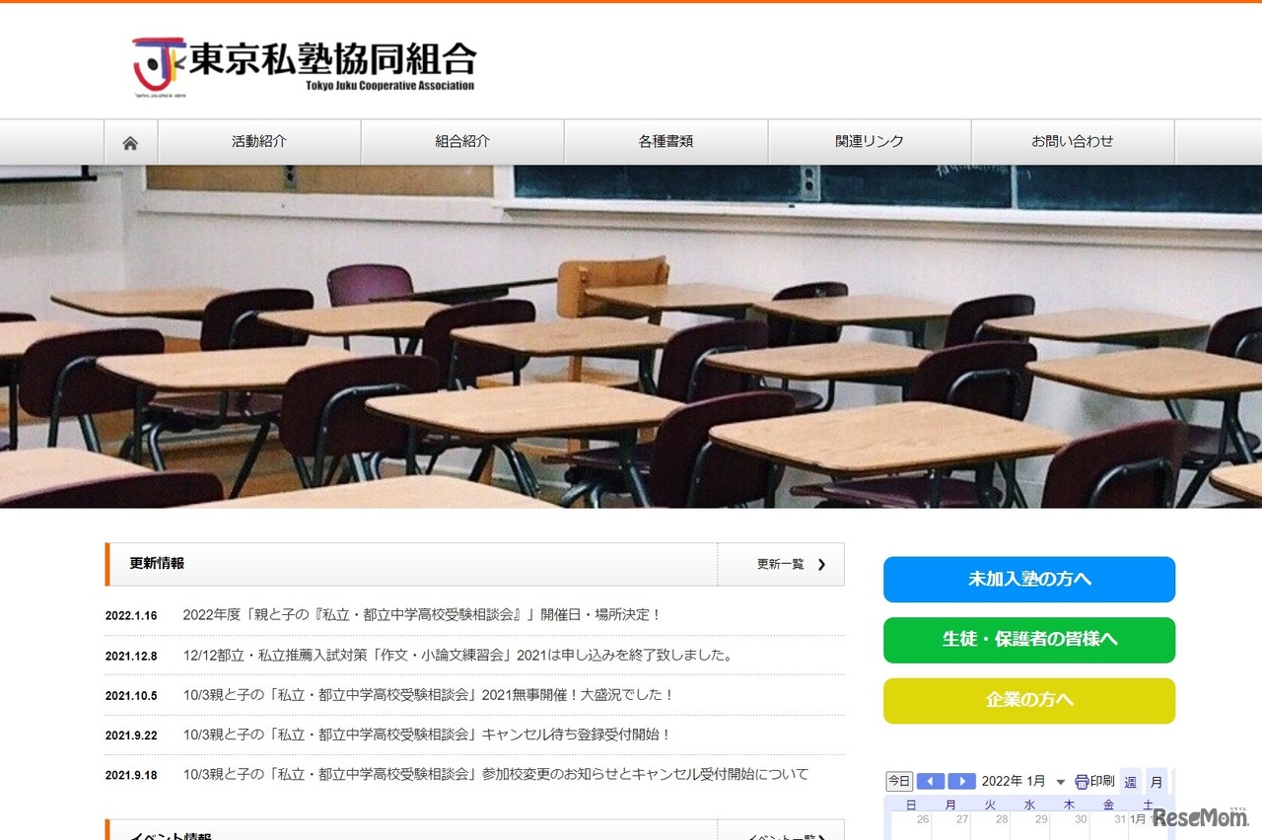This screenshot has height=840, width=1262.
Task: Click calendar cell for day 30
Action: point(1069,826)
